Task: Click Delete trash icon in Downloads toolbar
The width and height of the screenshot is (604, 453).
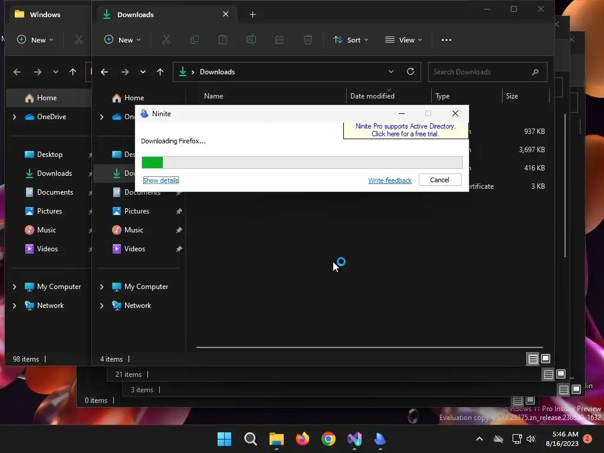Action: click(x=308, y=40)
